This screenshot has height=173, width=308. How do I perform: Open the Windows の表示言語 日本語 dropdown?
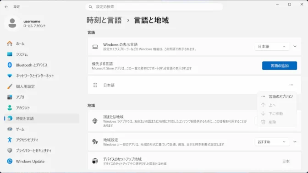[x=272, y=47]
